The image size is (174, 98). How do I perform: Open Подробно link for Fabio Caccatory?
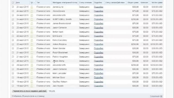(98, 40)
